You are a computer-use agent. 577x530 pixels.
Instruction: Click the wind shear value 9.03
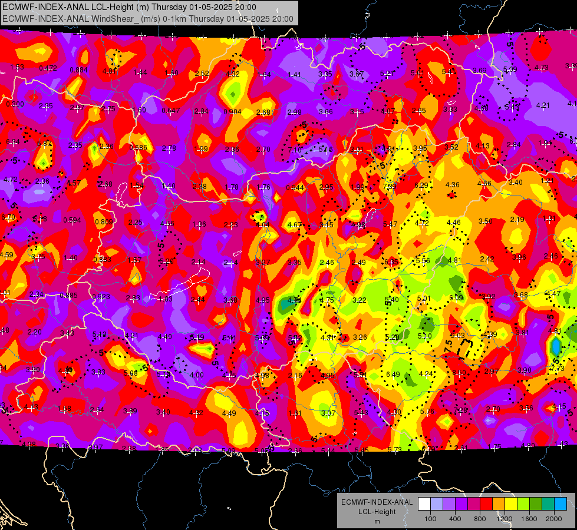[x=458, y=336]
